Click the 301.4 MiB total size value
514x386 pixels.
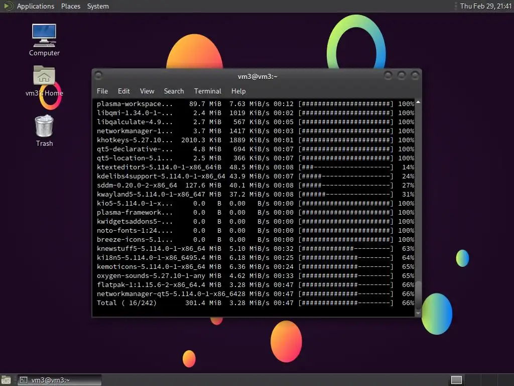tap(203, 303)
